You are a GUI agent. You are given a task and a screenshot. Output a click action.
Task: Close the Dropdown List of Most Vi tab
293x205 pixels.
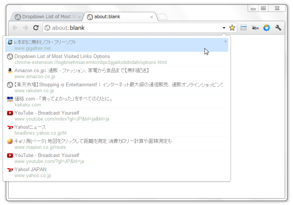click(80, 17)
